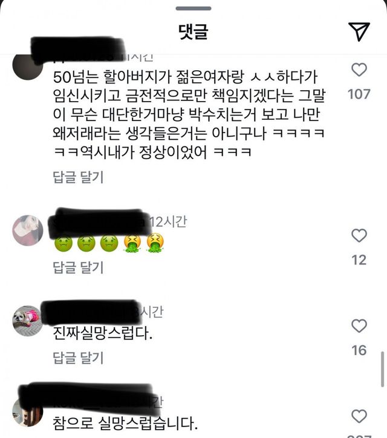Viewport: 387px width, 438px height.
Task: Tap the share paper-plane icon
Action: pyautogui.click(x=359, y=31)
